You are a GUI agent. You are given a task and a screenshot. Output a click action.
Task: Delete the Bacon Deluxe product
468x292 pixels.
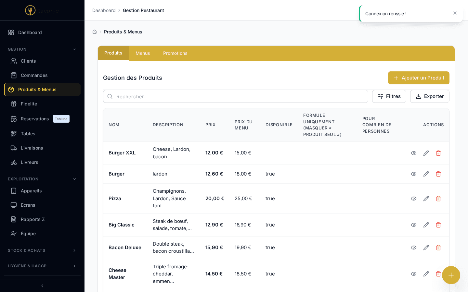tap(438, 248)
